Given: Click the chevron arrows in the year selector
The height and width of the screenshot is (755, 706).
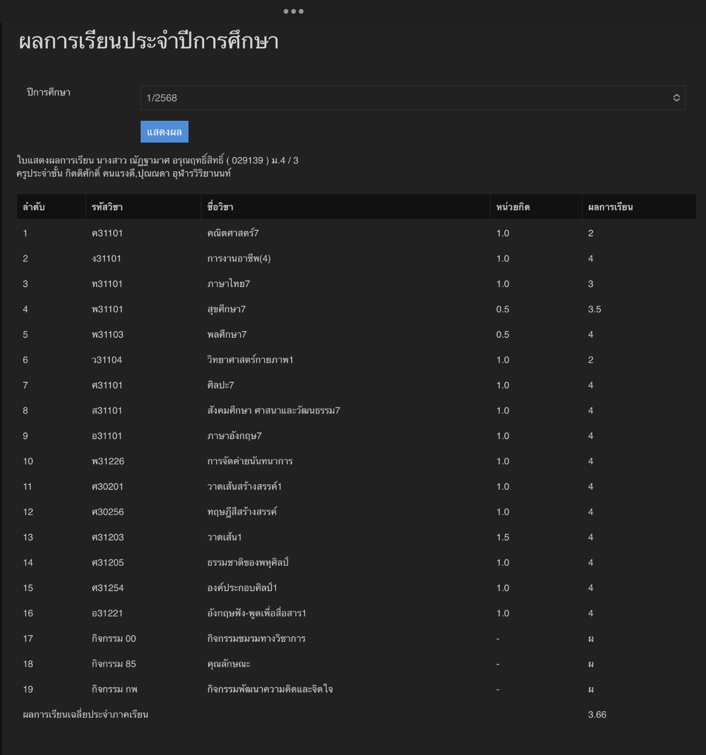Looking at the screenshot, I should pyautogui.click(x=676, y=98).
